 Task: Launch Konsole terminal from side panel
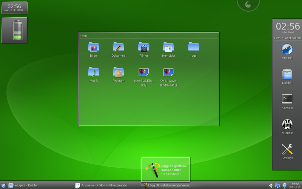coord(287,101)
